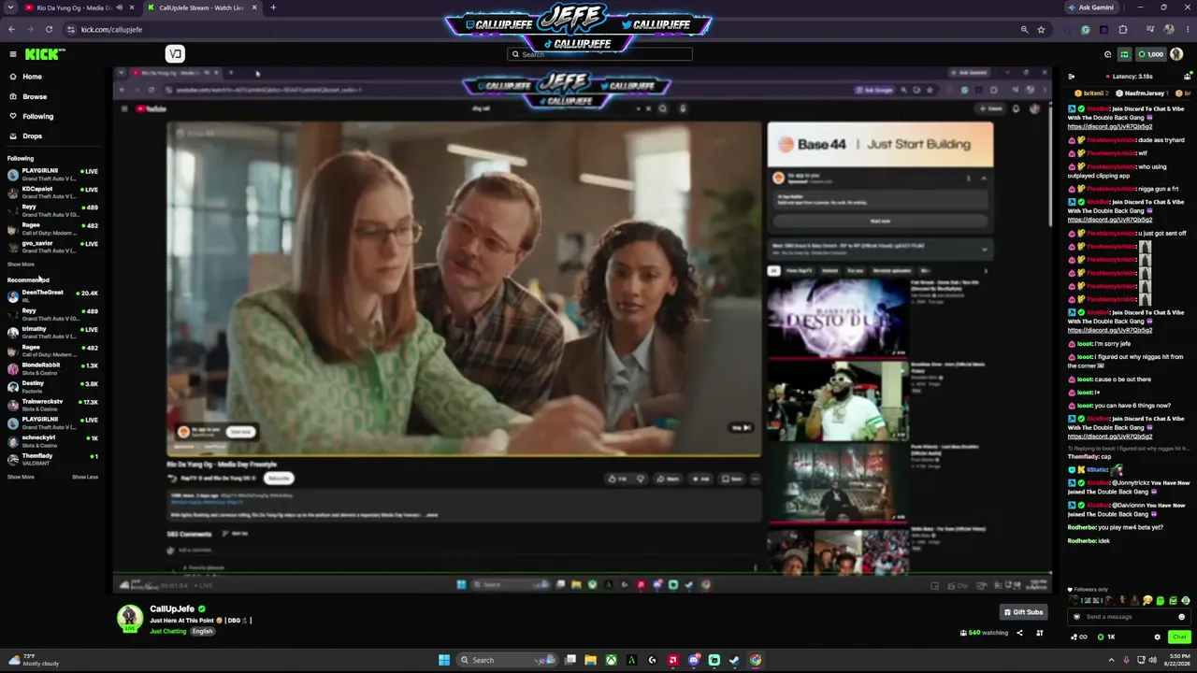Open the 1K Kicks gift button in chat
Image resolution: width=1197 pixels, height=673 pixels.
(x=1106, y=637)
